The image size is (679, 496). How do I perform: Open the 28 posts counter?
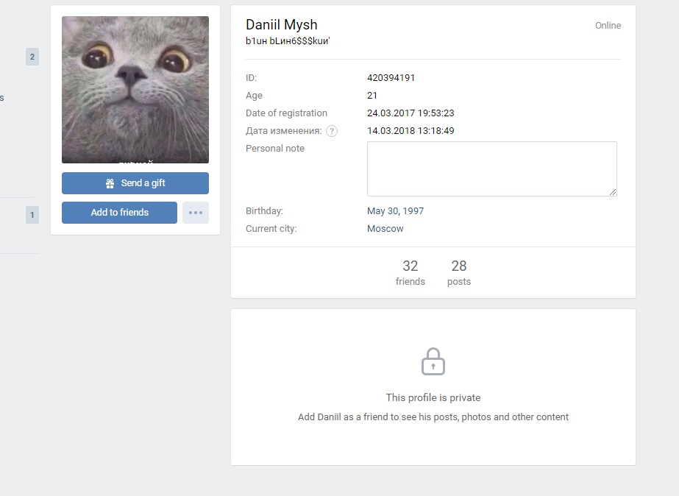(x=459, y=272)
